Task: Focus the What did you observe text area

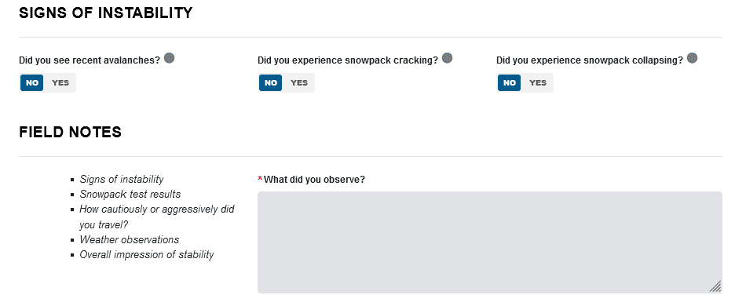Action: [x=489, y=242]
